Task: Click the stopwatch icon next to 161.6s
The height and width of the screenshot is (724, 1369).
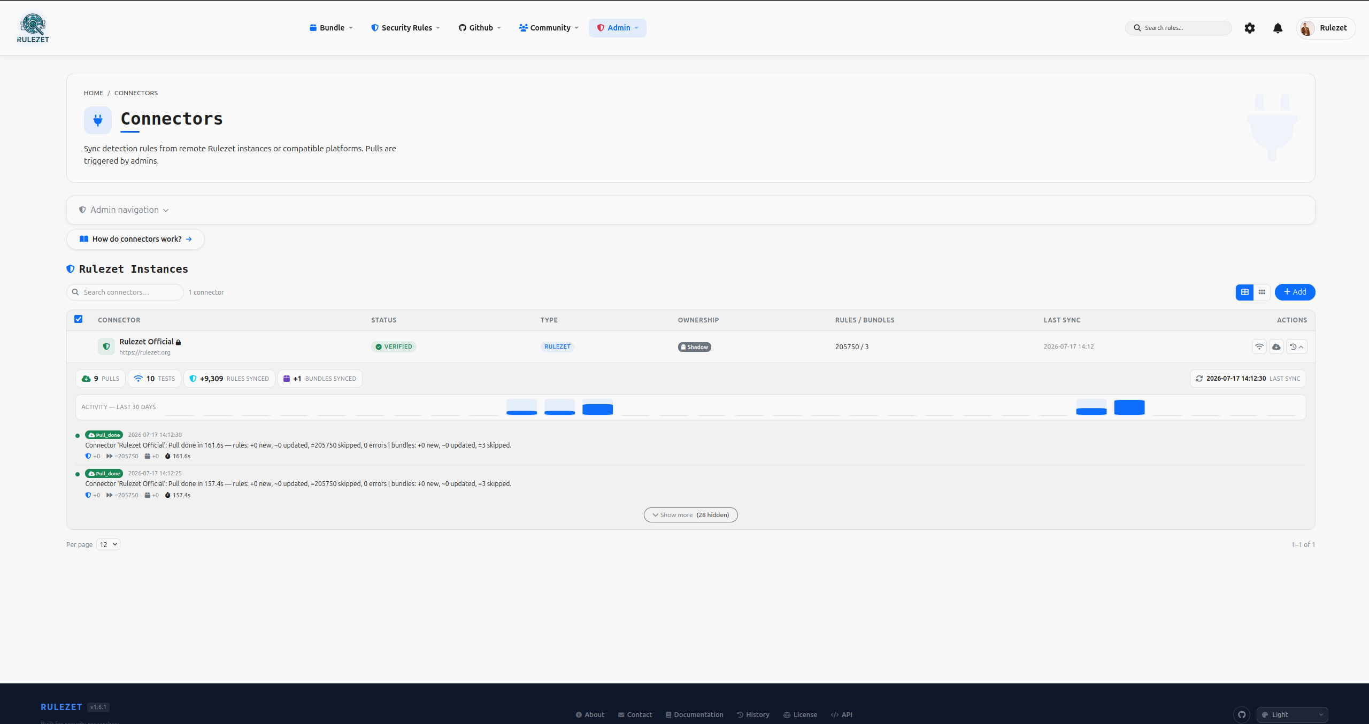Action: click(167, 456)
